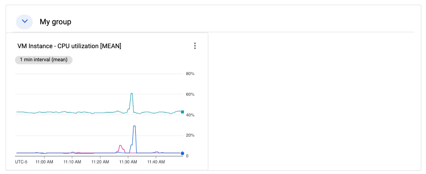Screen dimensions: 426x174
Task: Click the VM Instance CPU utilization title
Action: pos(69,46)
